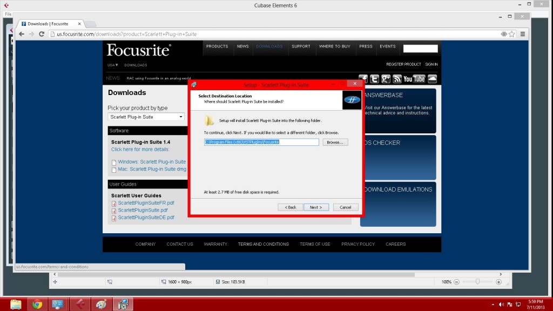This screenshot has height=311, width=553.
Task: Open Google Chrome from the taskbar
Action: click(x=37, y=304)
